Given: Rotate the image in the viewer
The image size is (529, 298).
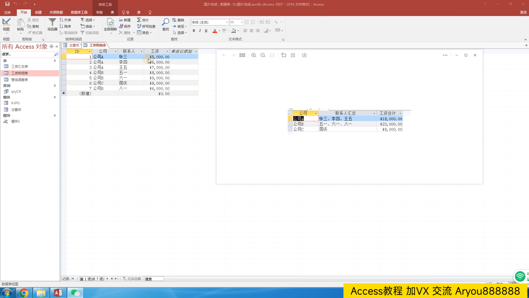Looking at the screenshot, I should tap(284, 55).
